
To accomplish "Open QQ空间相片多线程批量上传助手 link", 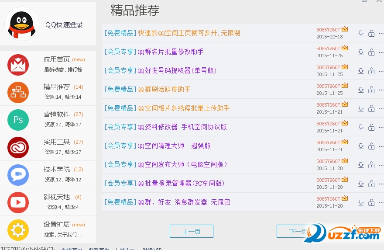I will 184,108.
